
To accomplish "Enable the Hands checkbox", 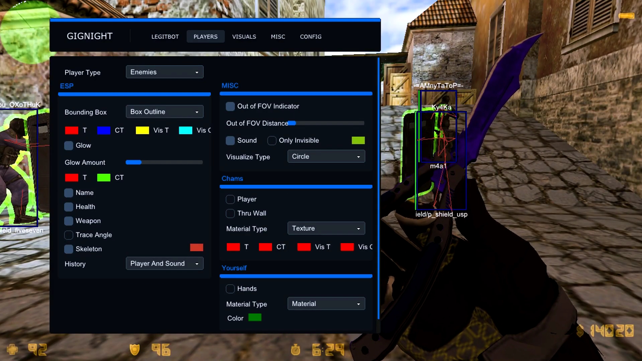I will [230, 289].
